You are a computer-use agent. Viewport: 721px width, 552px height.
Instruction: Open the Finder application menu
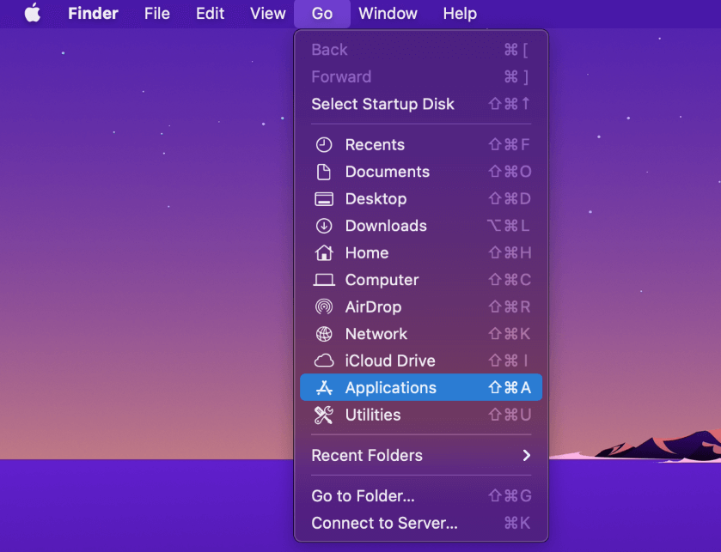pyautogui.click(x=93, y=14)
